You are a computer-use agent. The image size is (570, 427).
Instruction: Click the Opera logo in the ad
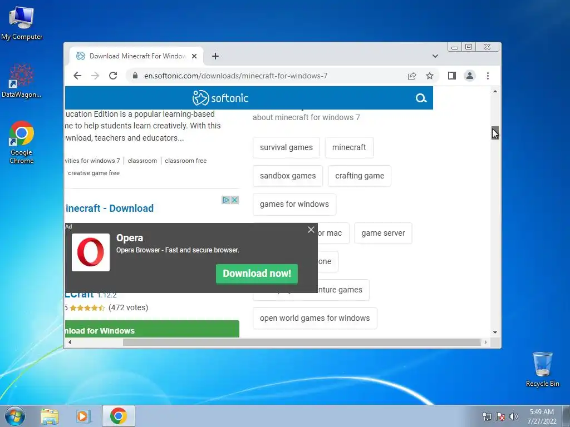91,252
